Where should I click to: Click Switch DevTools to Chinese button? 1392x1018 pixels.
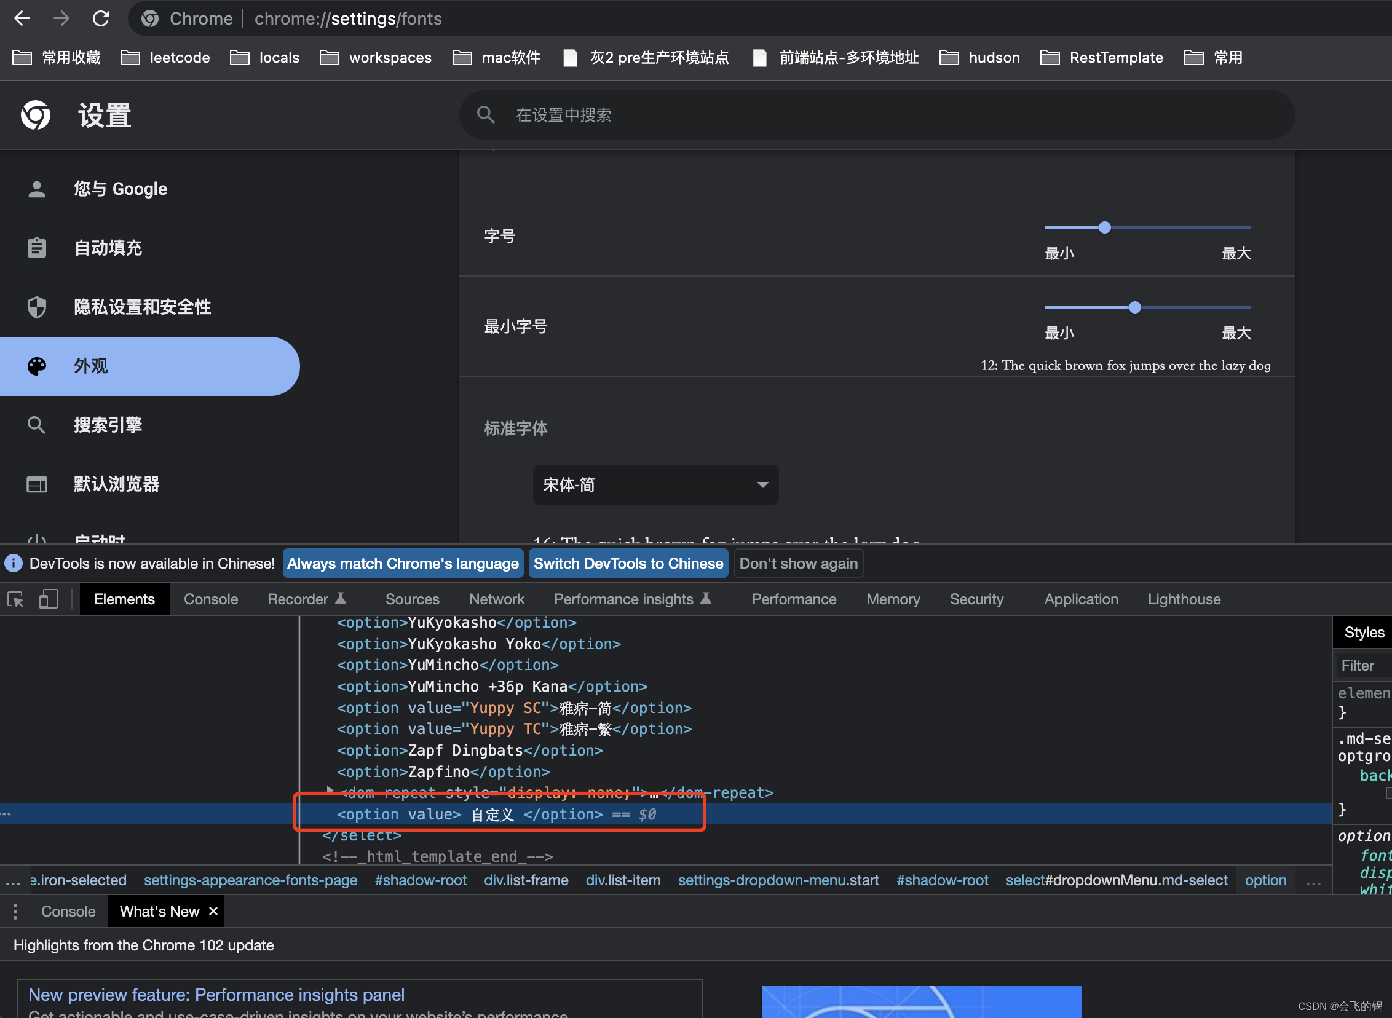tap(628, 563)
